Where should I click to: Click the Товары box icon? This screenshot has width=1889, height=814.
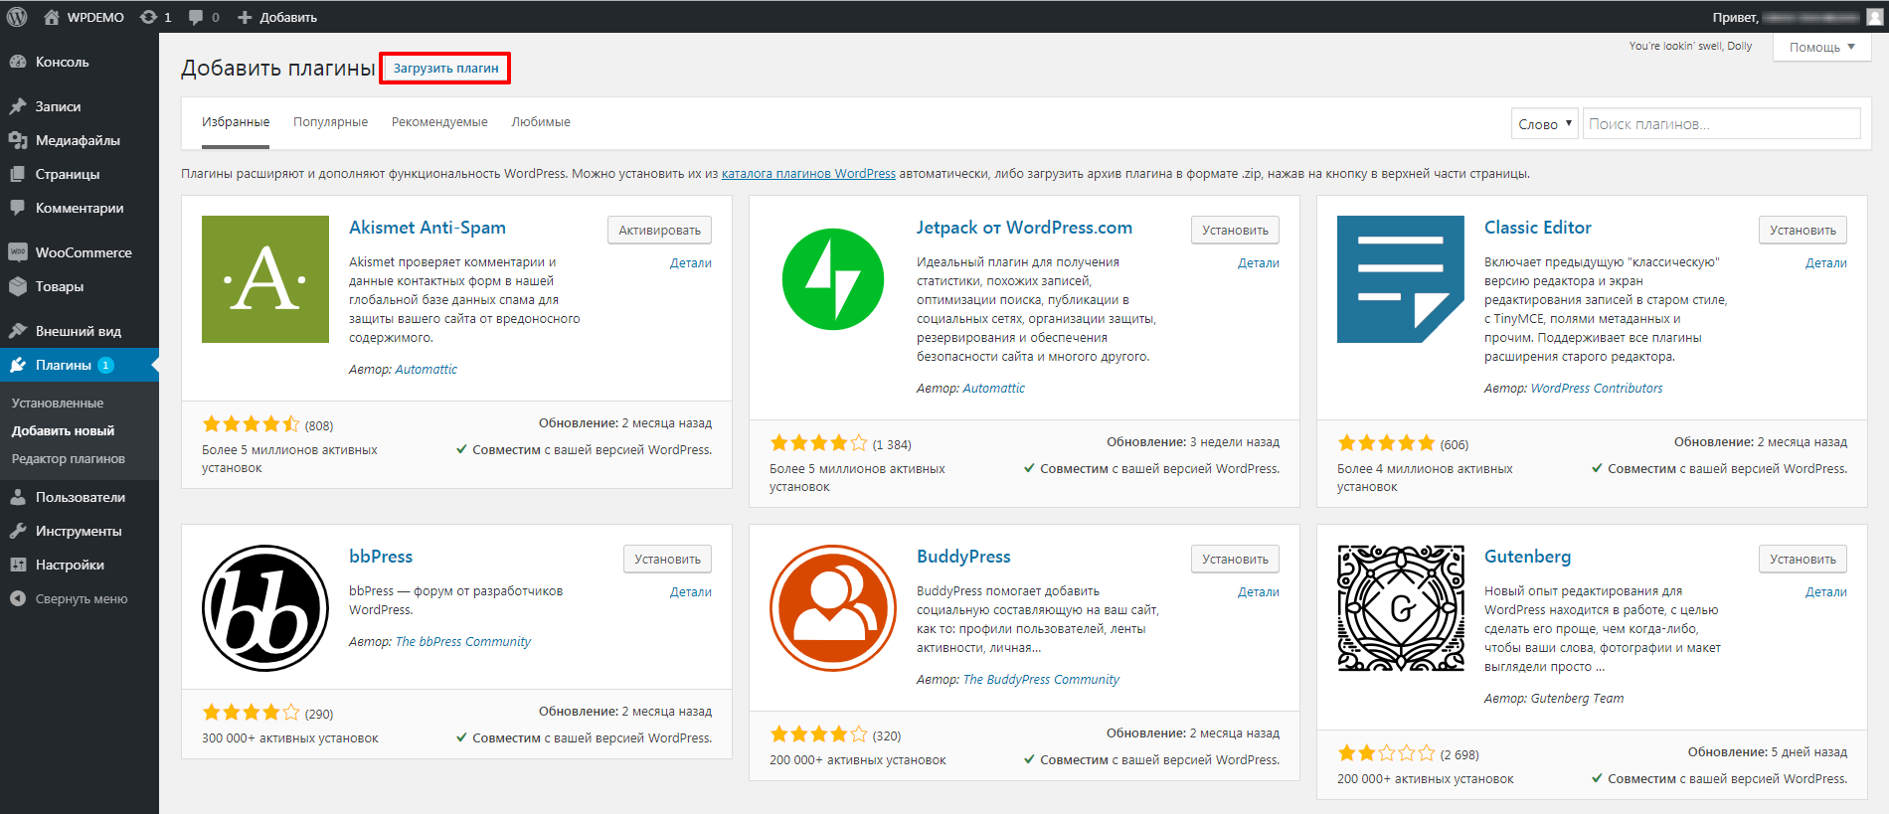pyautogui.click(x=18, y=286)
